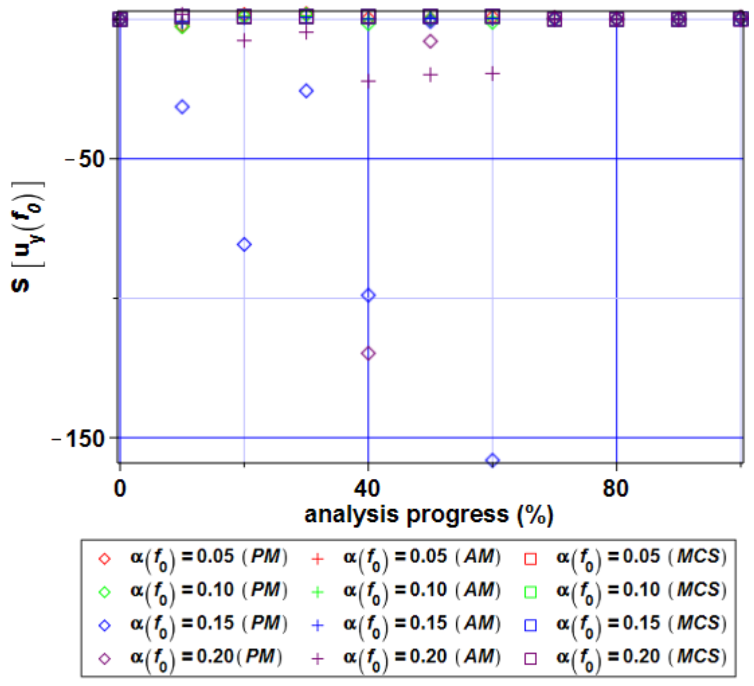Screen dimensions: 754x686
Task: Click the purple square legend marker for 0.20 (MCS)
Action: point(531,659)
